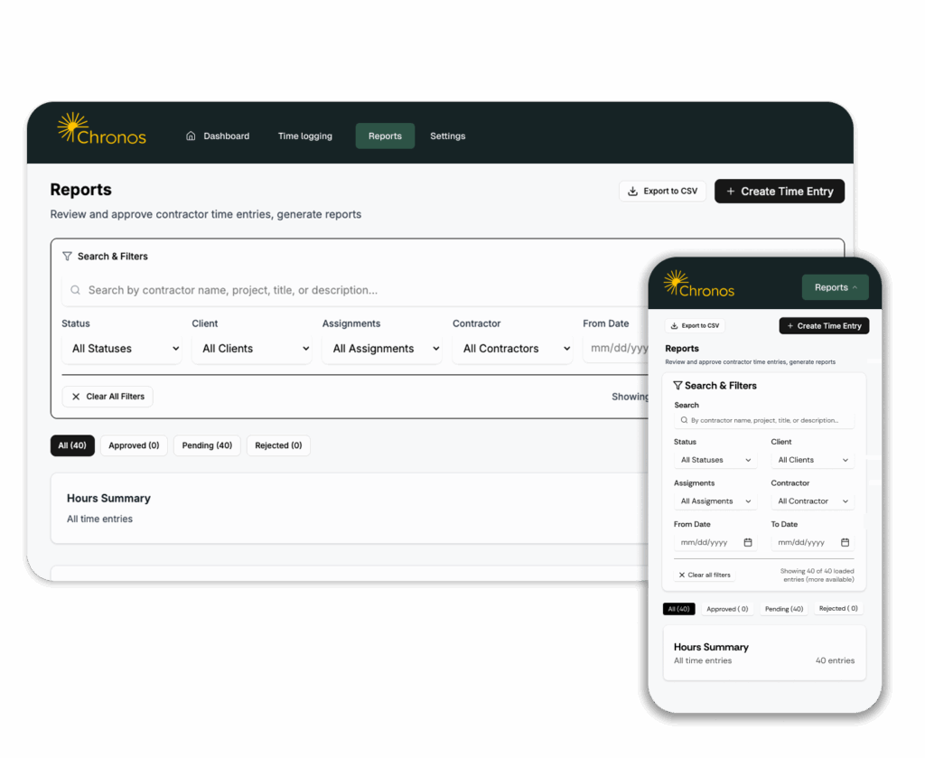Open the desktop All Contractors dropdown
The image size is (925, 758).
(512, 349)
